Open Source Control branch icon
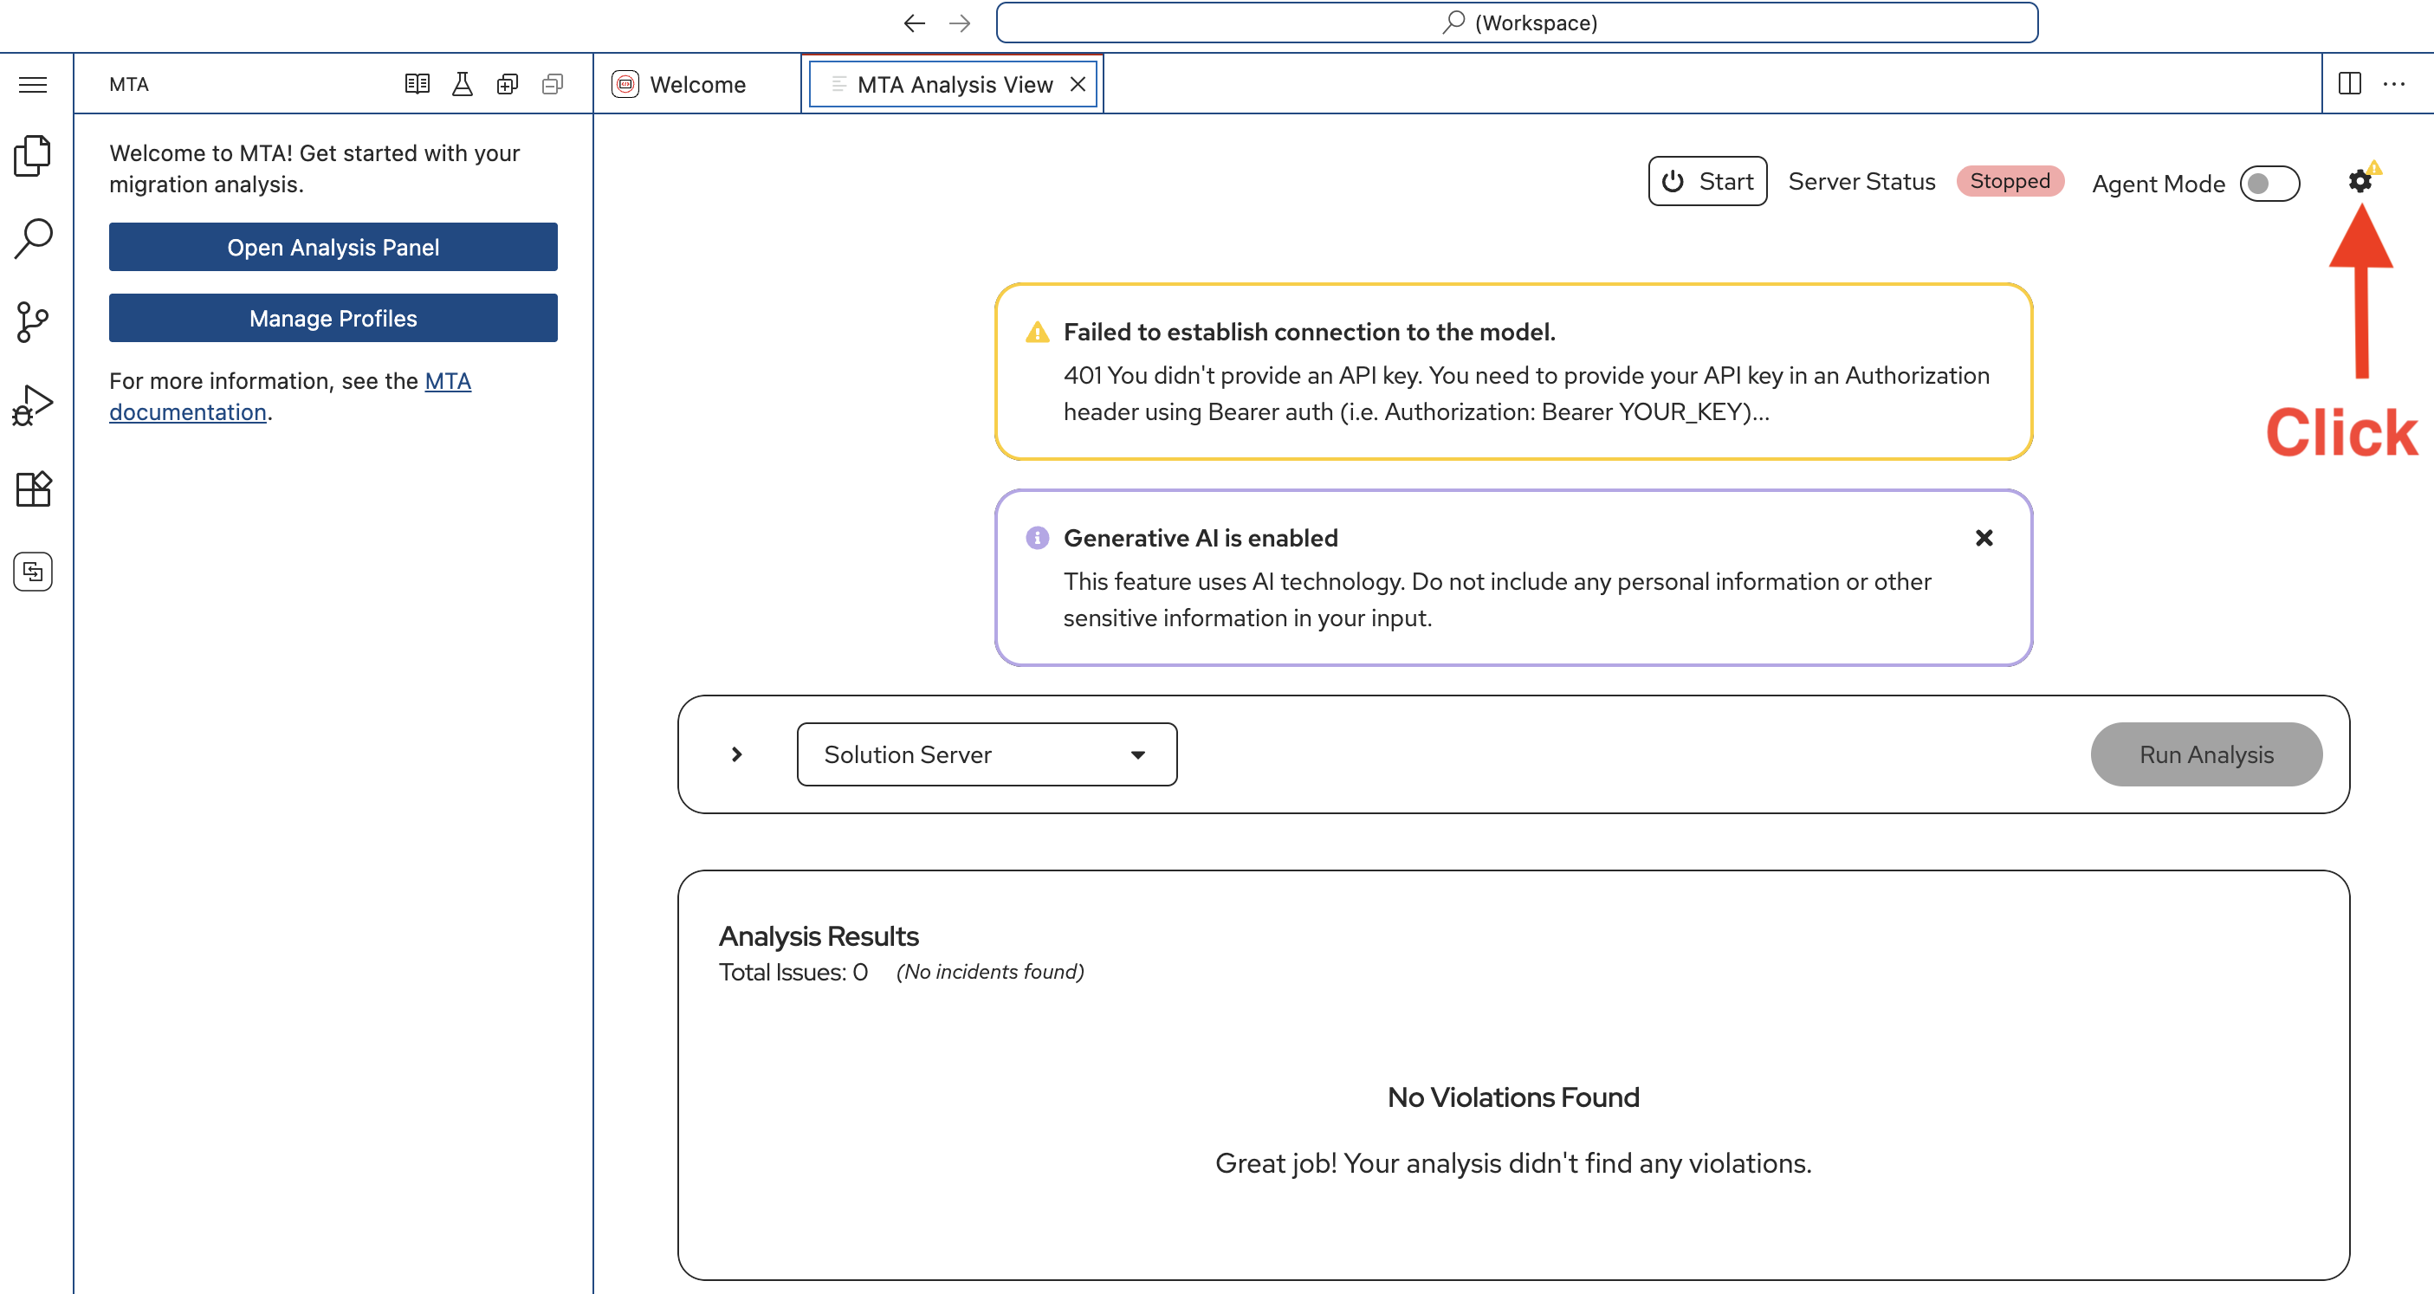The image size is (2434, 1294). click(x=33, y=321)
